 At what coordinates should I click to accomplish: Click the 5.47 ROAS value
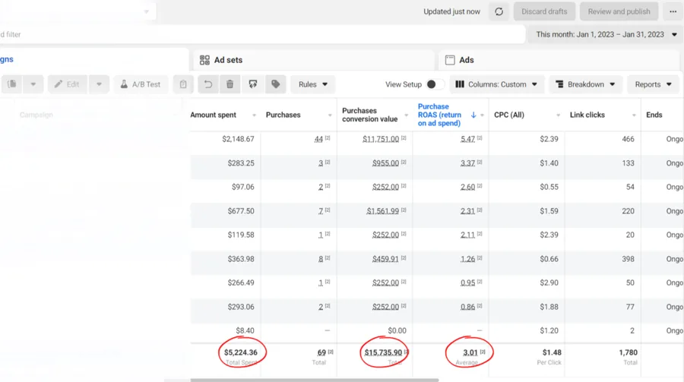pos(467,139)
